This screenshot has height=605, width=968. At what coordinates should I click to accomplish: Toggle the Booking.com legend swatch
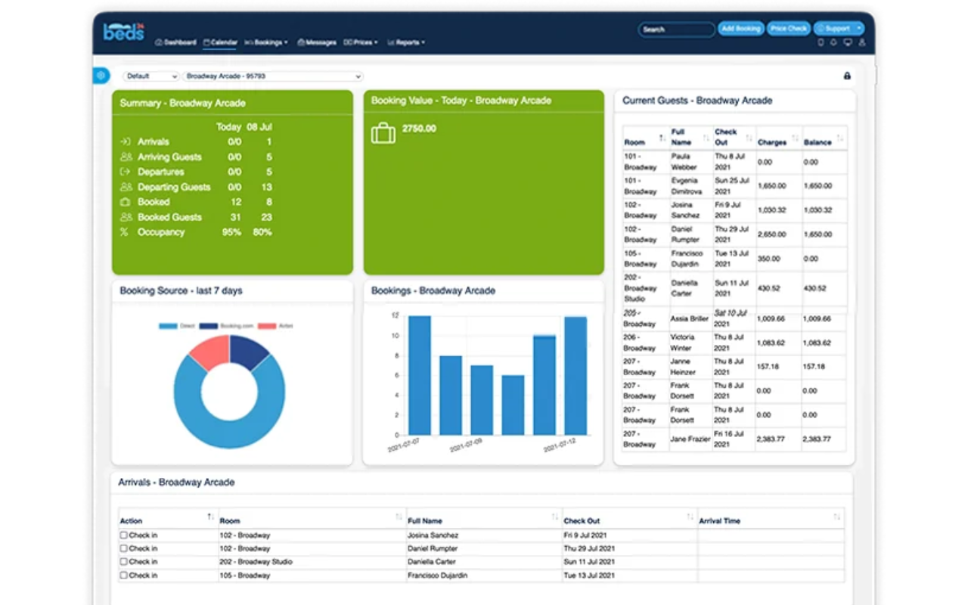coord(208,326)
